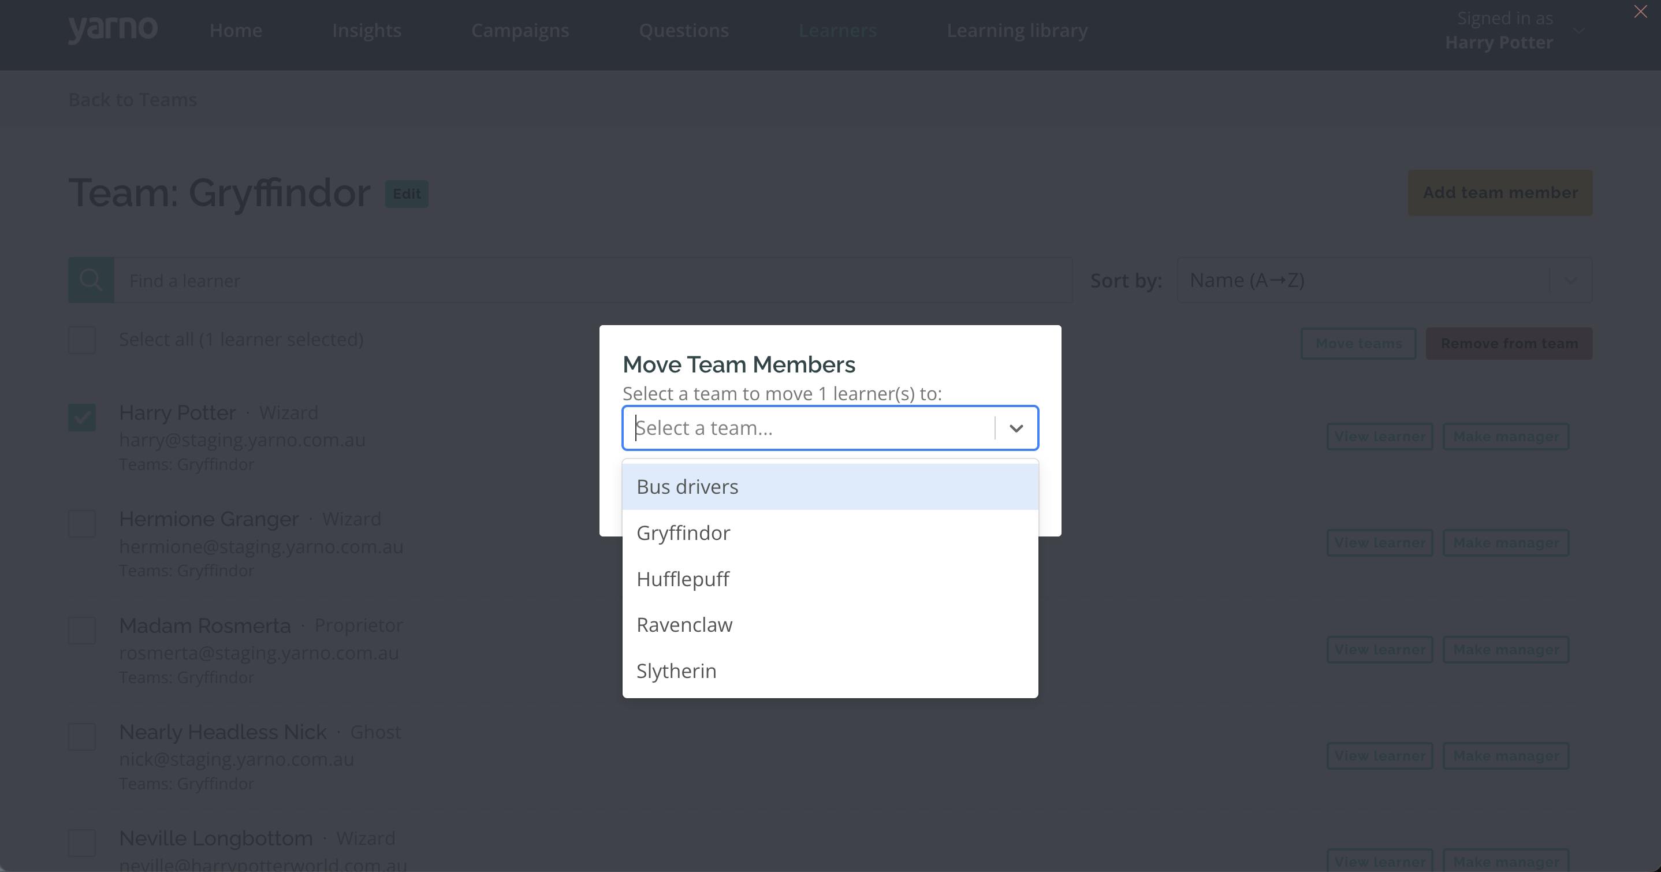Make Nearly Headless Nick a manager
This screenshot has width=1661, height=872.
1506,756
